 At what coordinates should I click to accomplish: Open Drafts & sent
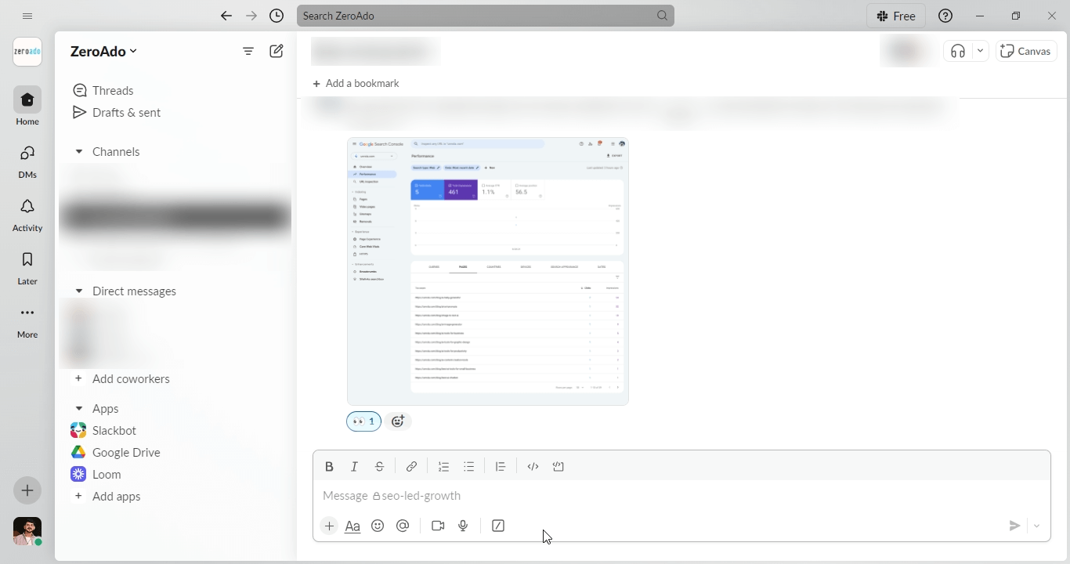tap(116, 112)
